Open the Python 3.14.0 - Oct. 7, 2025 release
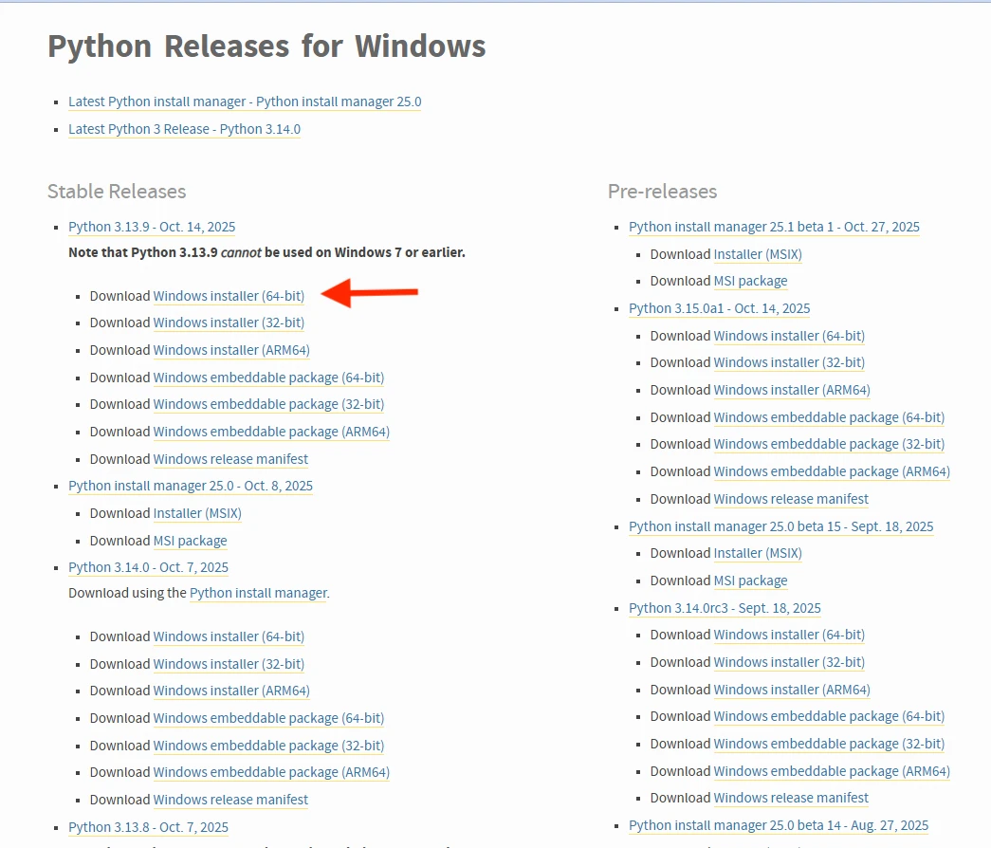This screenshot has width=991, height=848. (x=148, y=567)
